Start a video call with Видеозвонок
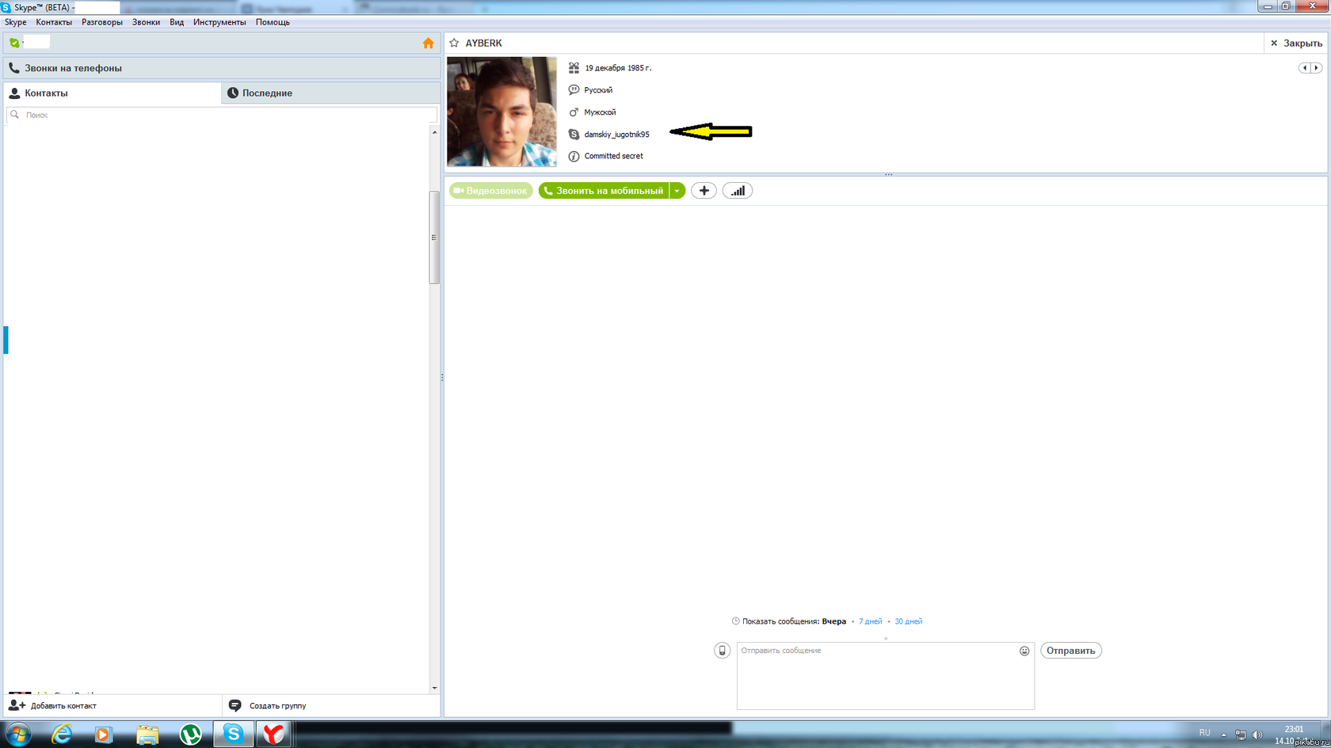1331x748 pixels. pos(490,191)
